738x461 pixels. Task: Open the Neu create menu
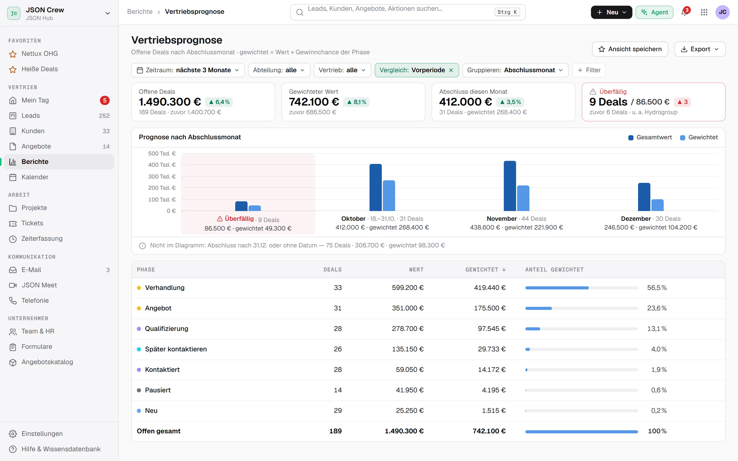pos(611,12)
